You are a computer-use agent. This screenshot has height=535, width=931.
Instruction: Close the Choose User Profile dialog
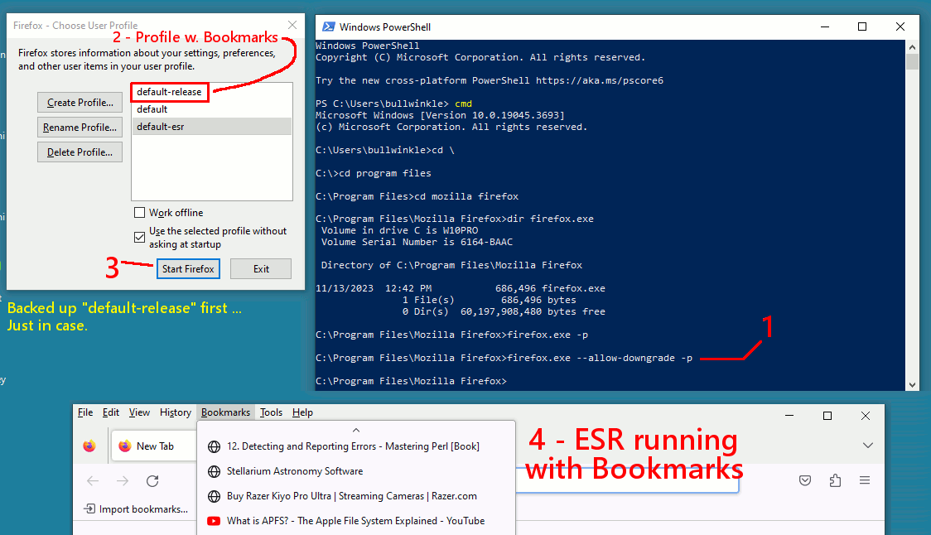point(292,25)
